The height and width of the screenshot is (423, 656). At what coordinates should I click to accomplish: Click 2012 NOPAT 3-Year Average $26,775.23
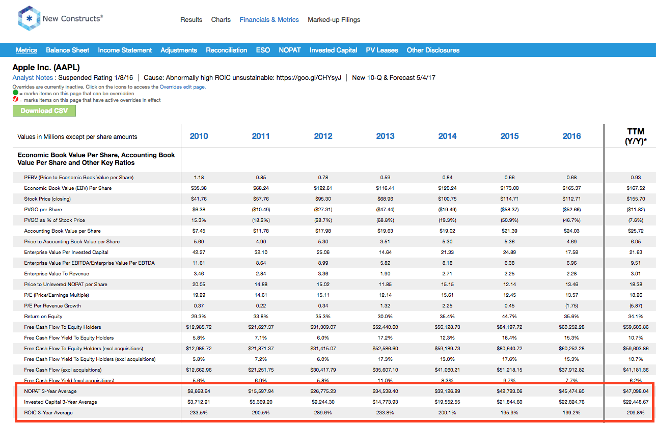[x=323, y=391]
